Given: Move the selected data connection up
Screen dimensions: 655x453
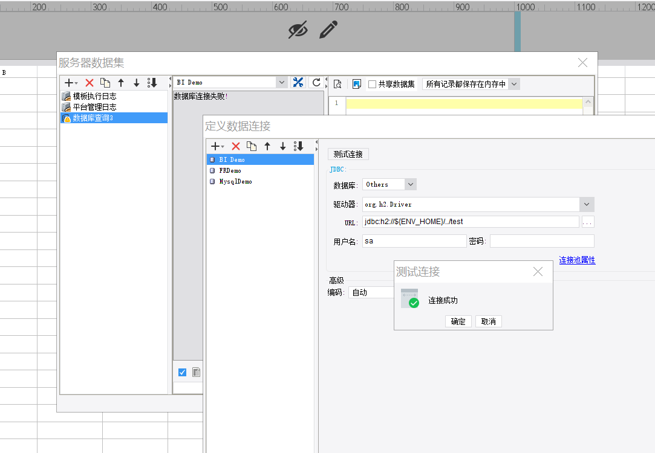Looking at the screenshot, I should click(x=267, y=146).
